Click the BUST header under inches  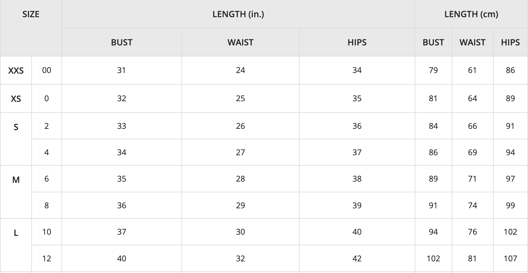122,42
